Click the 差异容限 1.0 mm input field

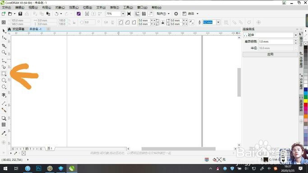pos(276,41)
